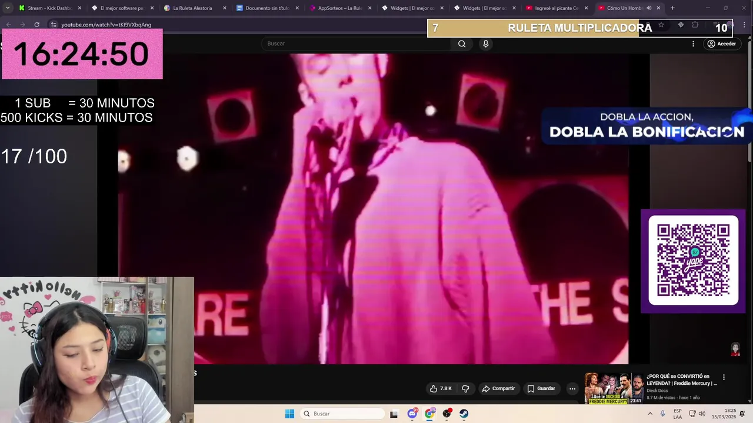This screenshot has width=753, height=423.
Task: Go back to previous page
Action: (x=8, y=25)
